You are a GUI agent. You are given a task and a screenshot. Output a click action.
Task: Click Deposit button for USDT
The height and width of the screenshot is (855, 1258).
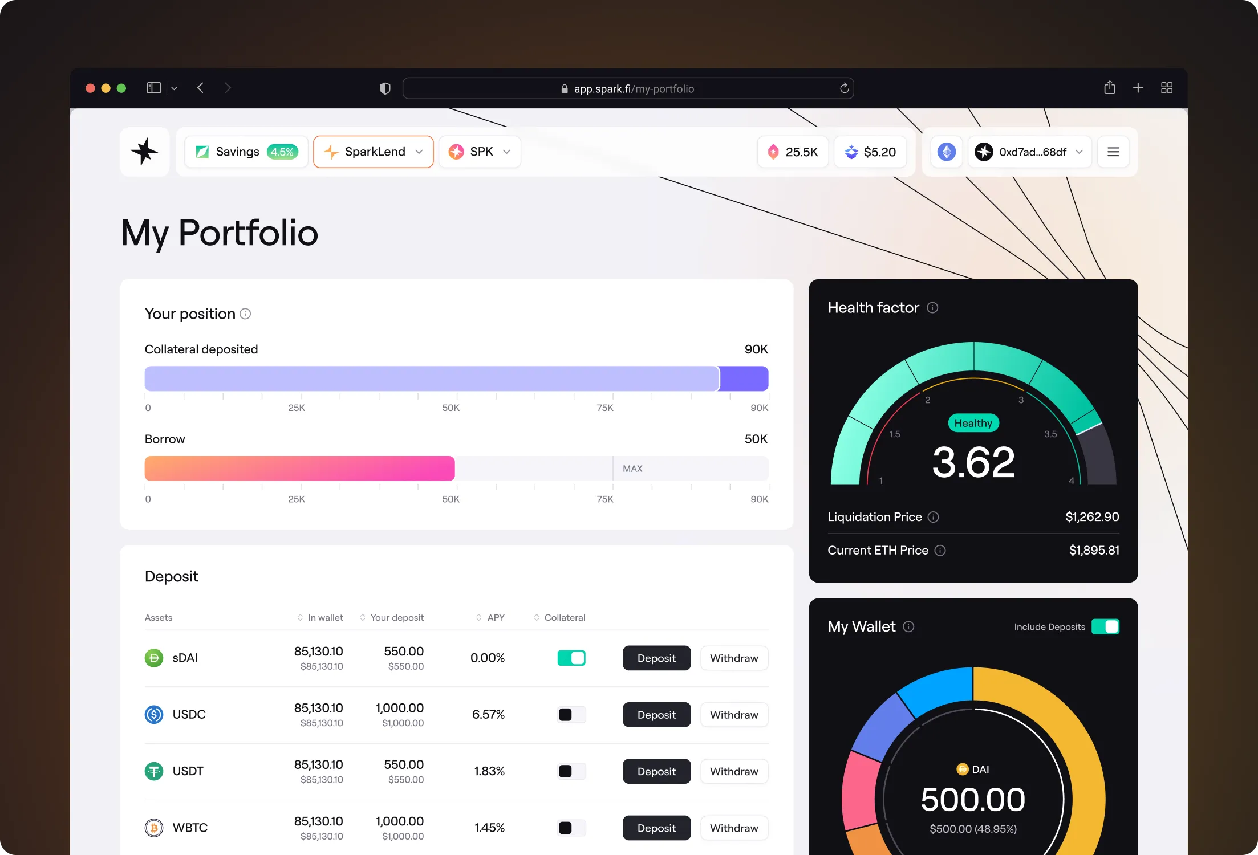(x=656, y=771)
